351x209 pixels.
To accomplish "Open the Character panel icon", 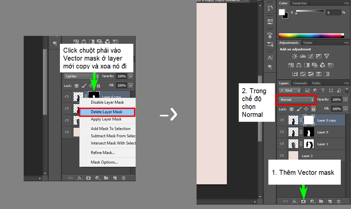I will (x=270, y=58).
